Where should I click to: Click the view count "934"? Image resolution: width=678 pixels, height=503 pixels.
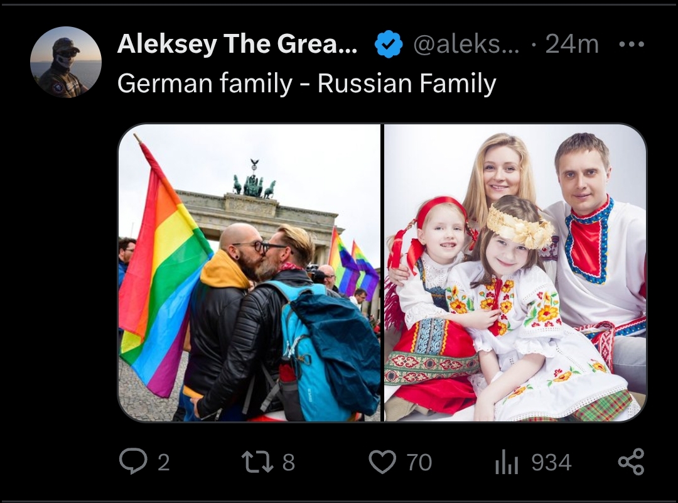click(551, 462)
